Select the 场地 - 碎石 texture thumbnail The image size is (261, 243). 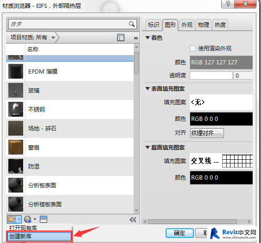(16, 128)
